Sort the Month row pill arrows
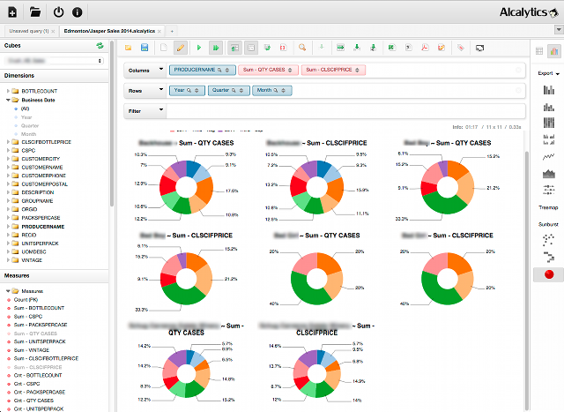Image resolution: width=564 pixels, height=412 pixels. click(x=284, y=90)
